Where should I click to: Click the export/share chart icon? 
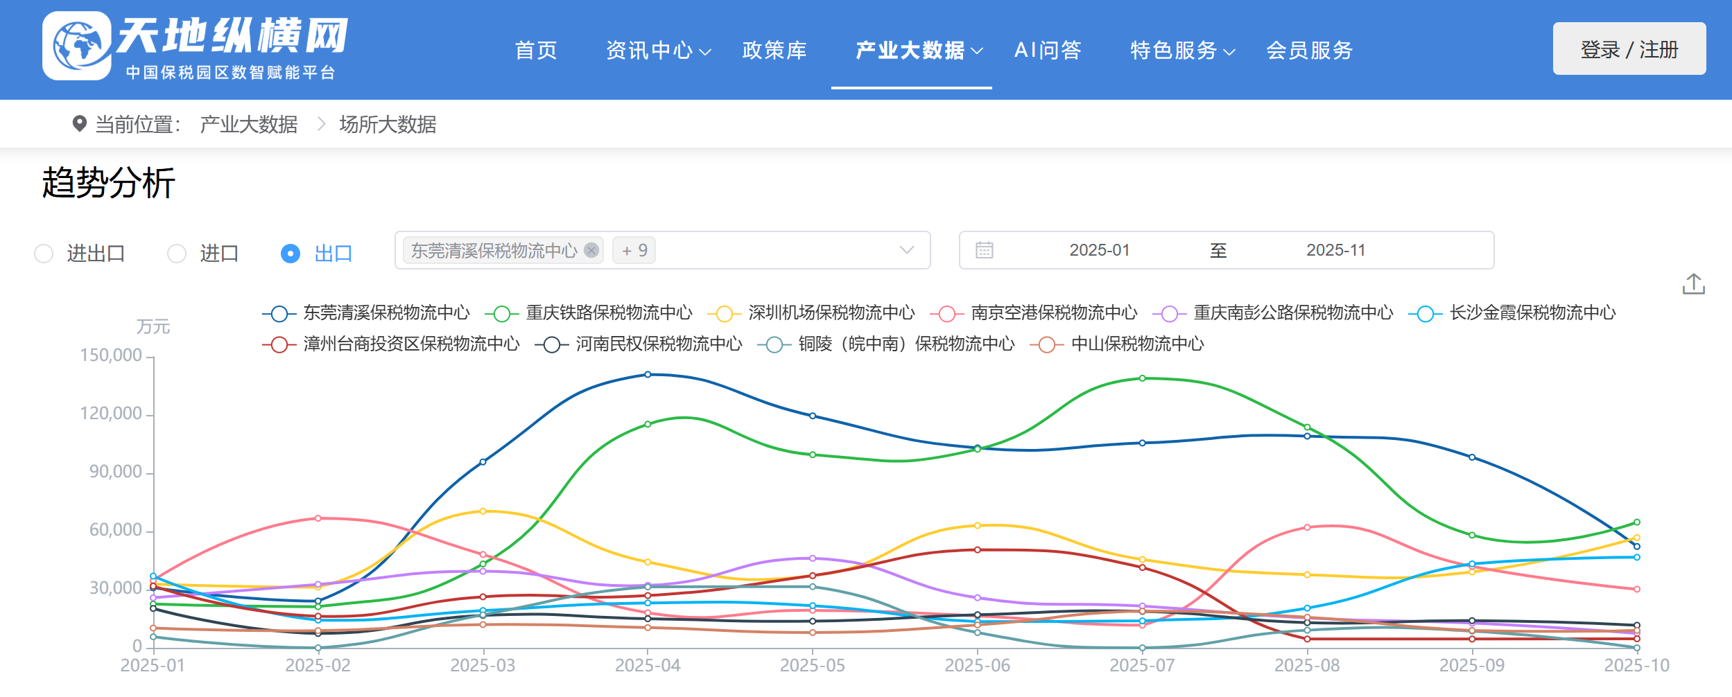click(1693, 284)
